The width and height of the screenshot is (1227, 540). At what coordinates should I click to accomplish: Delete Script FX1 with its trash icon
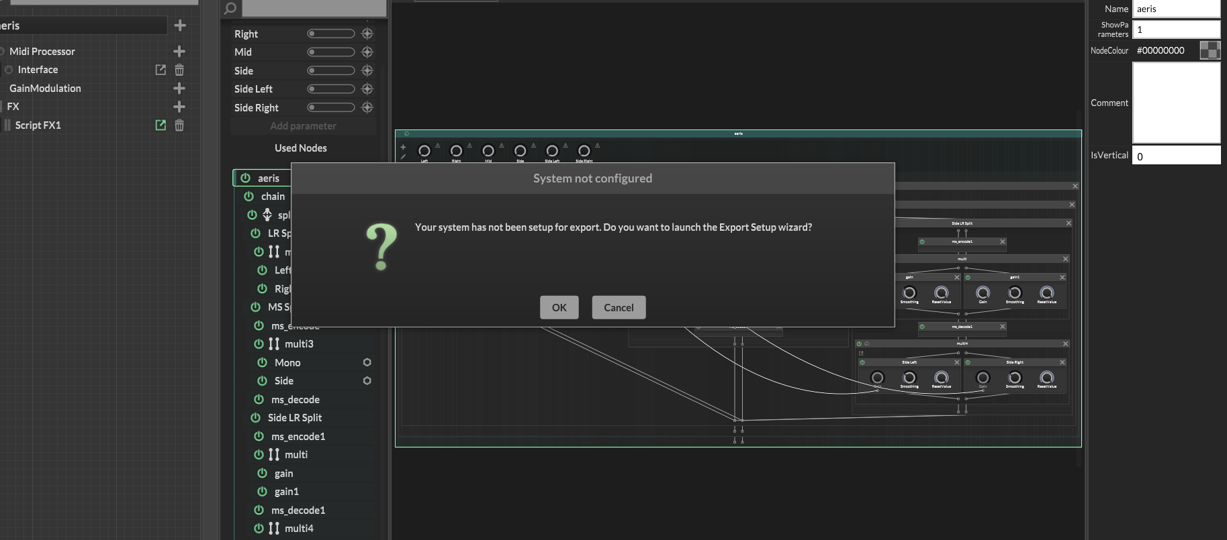(x=179, y=125)
